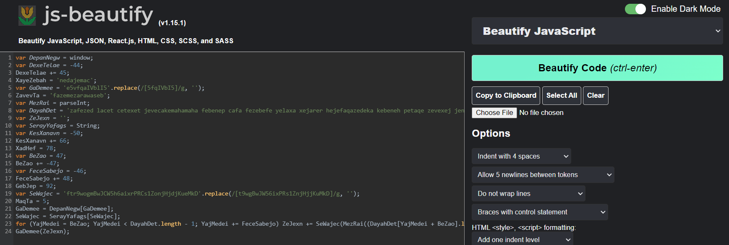The height and width of the screenshot is (245, 729).
Task: Click the js-beautify title heading
Action: click(x=98, y=15)
